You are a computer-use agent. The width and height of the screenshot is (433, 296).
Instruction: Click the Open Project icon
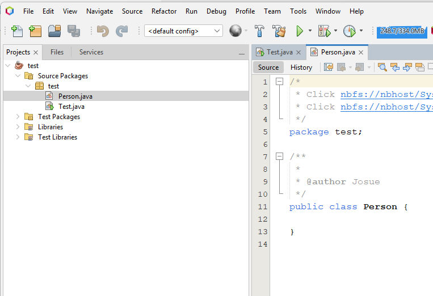(x=54, y=31)
